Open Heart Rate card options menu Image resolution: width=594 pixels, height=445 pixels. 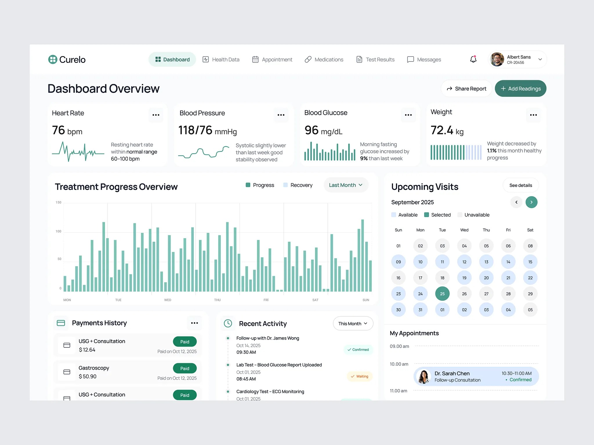click(x=156, y=115)
